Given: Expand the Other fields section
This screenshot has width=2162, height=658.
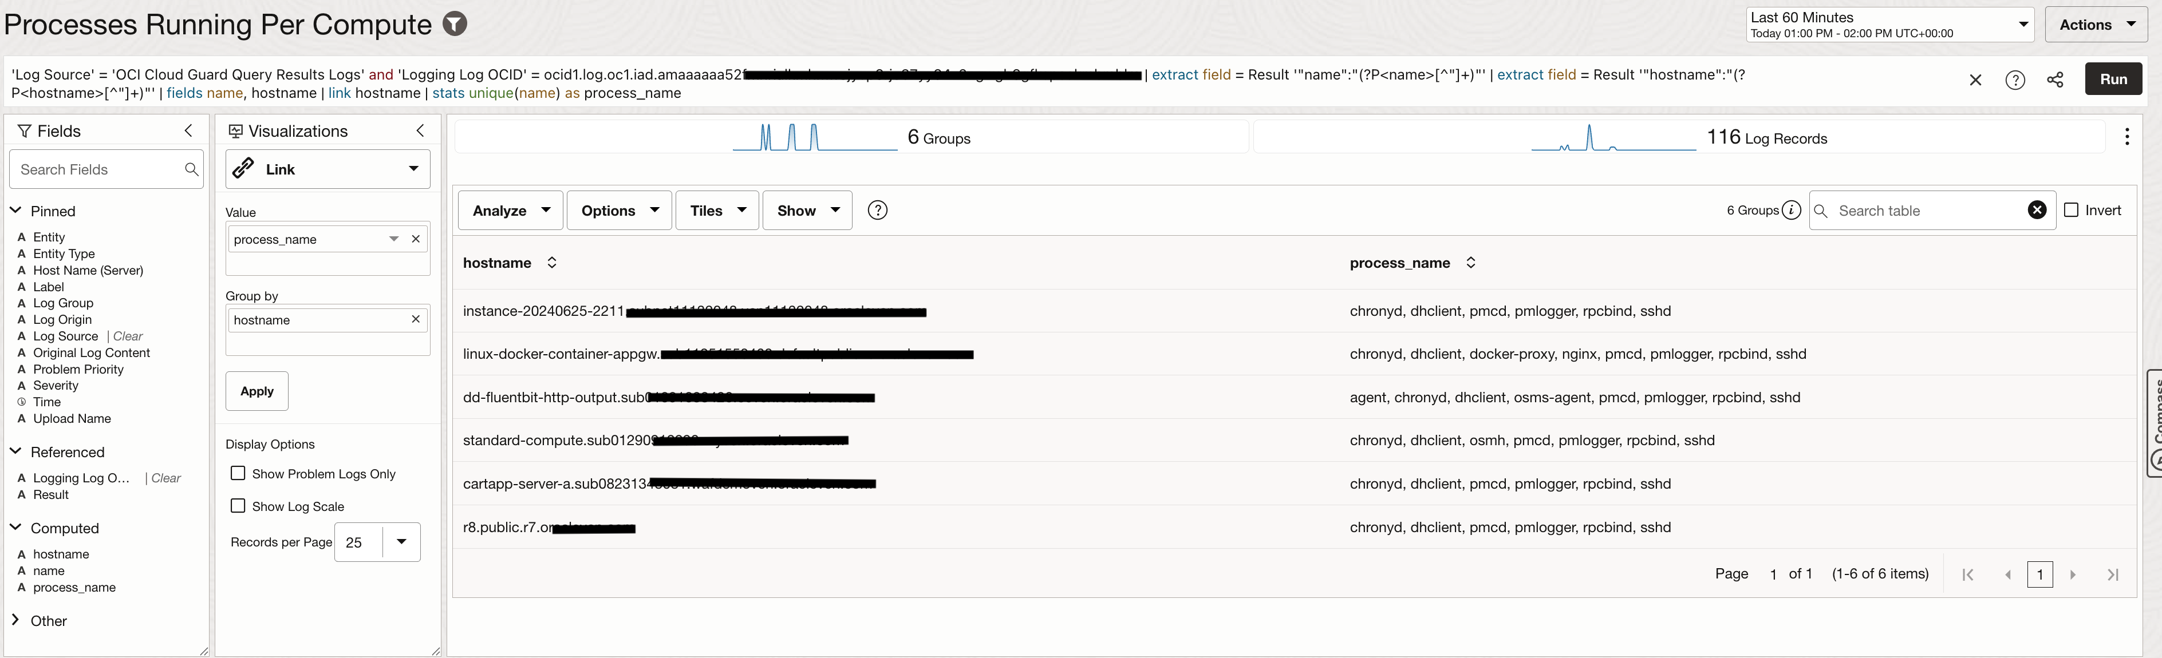Looking at the screenshot, I should [x=16, y=620].
